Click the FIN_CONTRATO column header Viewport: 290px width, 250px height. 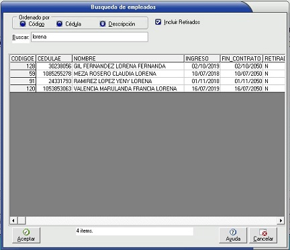pos(242,58)
